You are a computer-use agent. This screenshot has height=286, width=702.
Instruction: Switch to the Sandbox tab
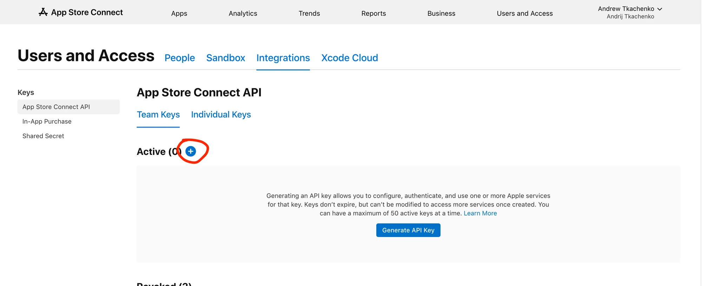[x=226, y=58]
